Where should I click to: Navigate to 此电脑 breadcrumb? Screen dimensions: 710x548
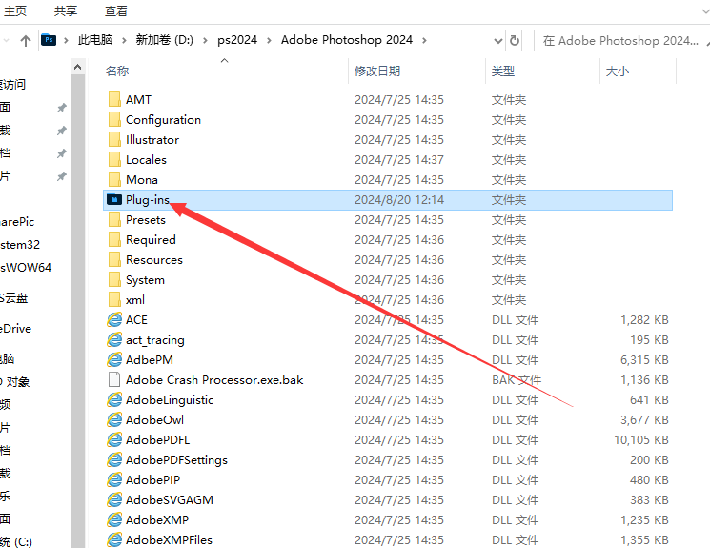[x=94, y=40]
